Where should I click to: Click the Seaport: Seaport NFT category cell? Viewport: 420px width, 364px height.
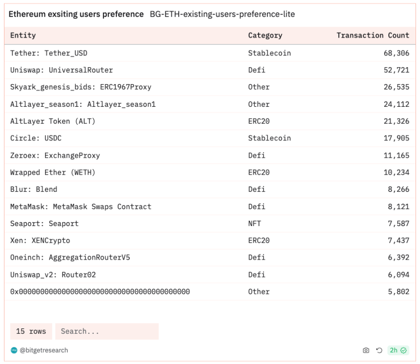[255, 224]
